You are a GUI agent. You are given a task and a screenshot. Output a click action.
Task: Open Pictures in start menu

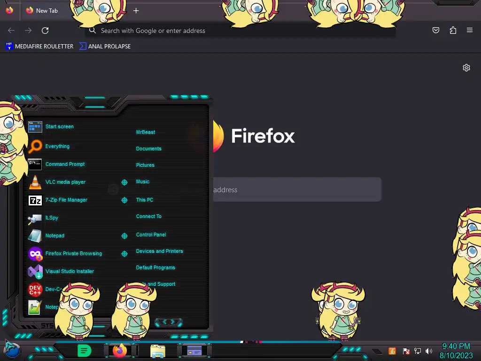(145, 165)
